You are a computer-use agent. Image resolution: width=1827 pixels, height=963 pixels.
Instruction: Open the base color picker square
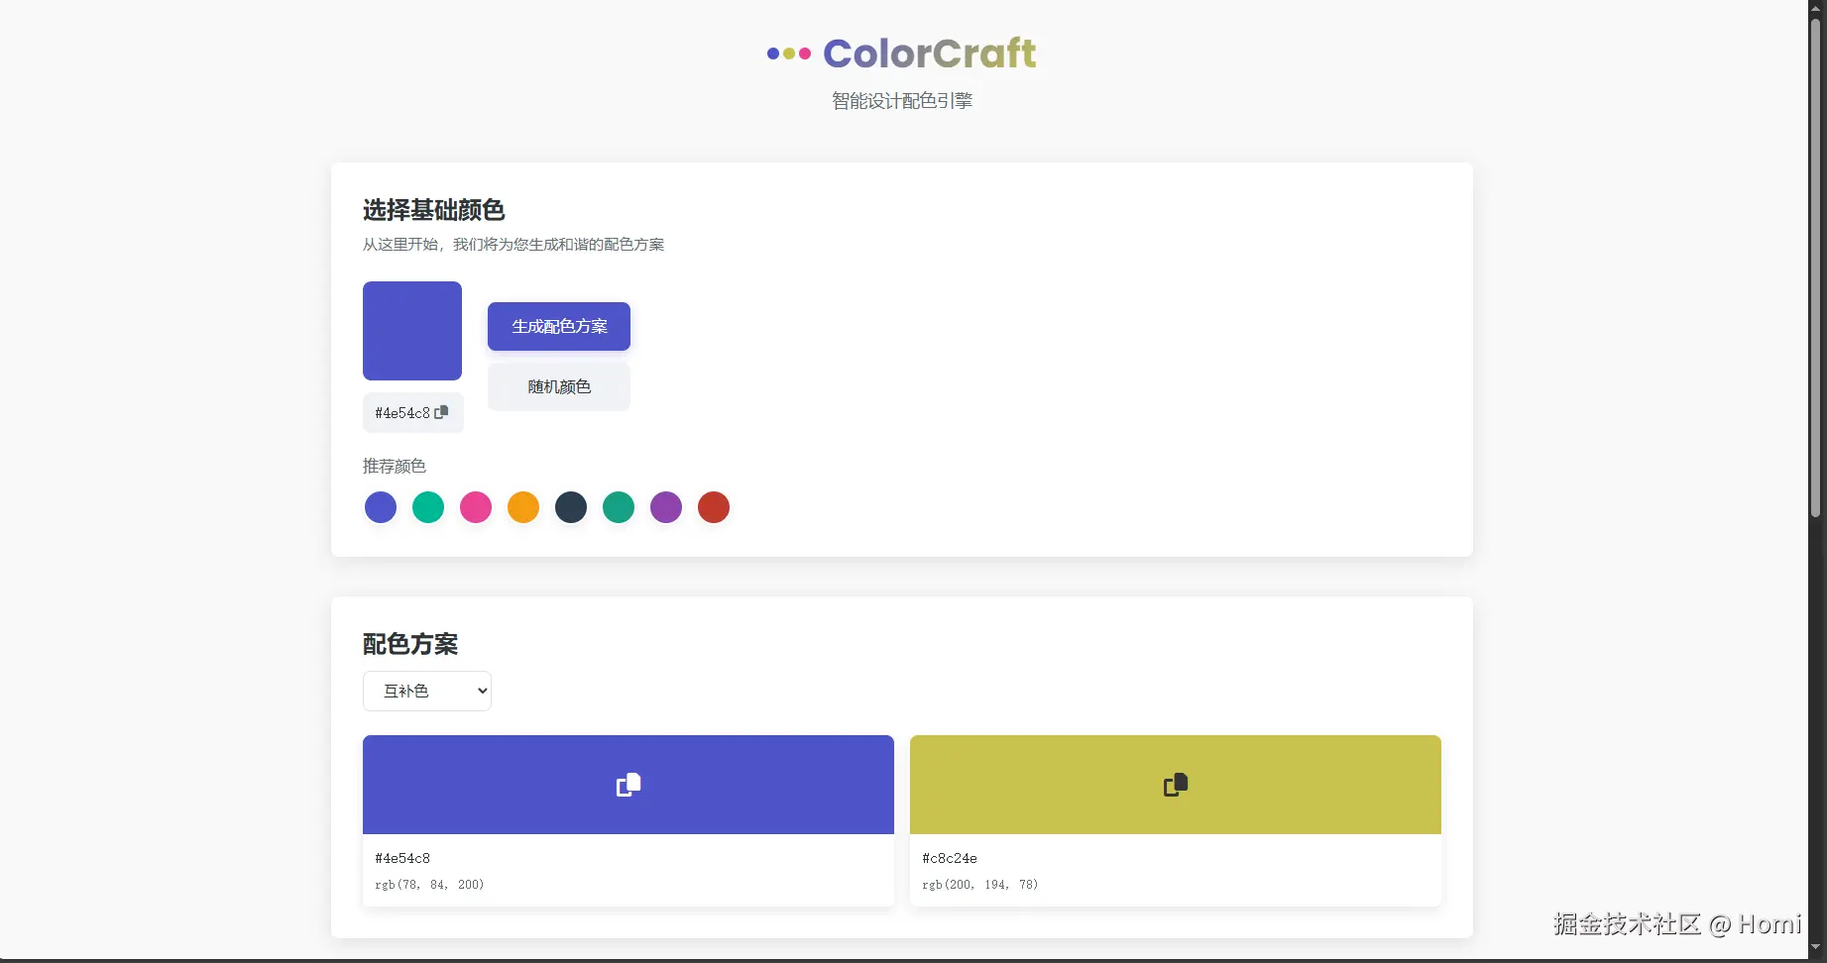pyautogui.click(x=411, y=331)
